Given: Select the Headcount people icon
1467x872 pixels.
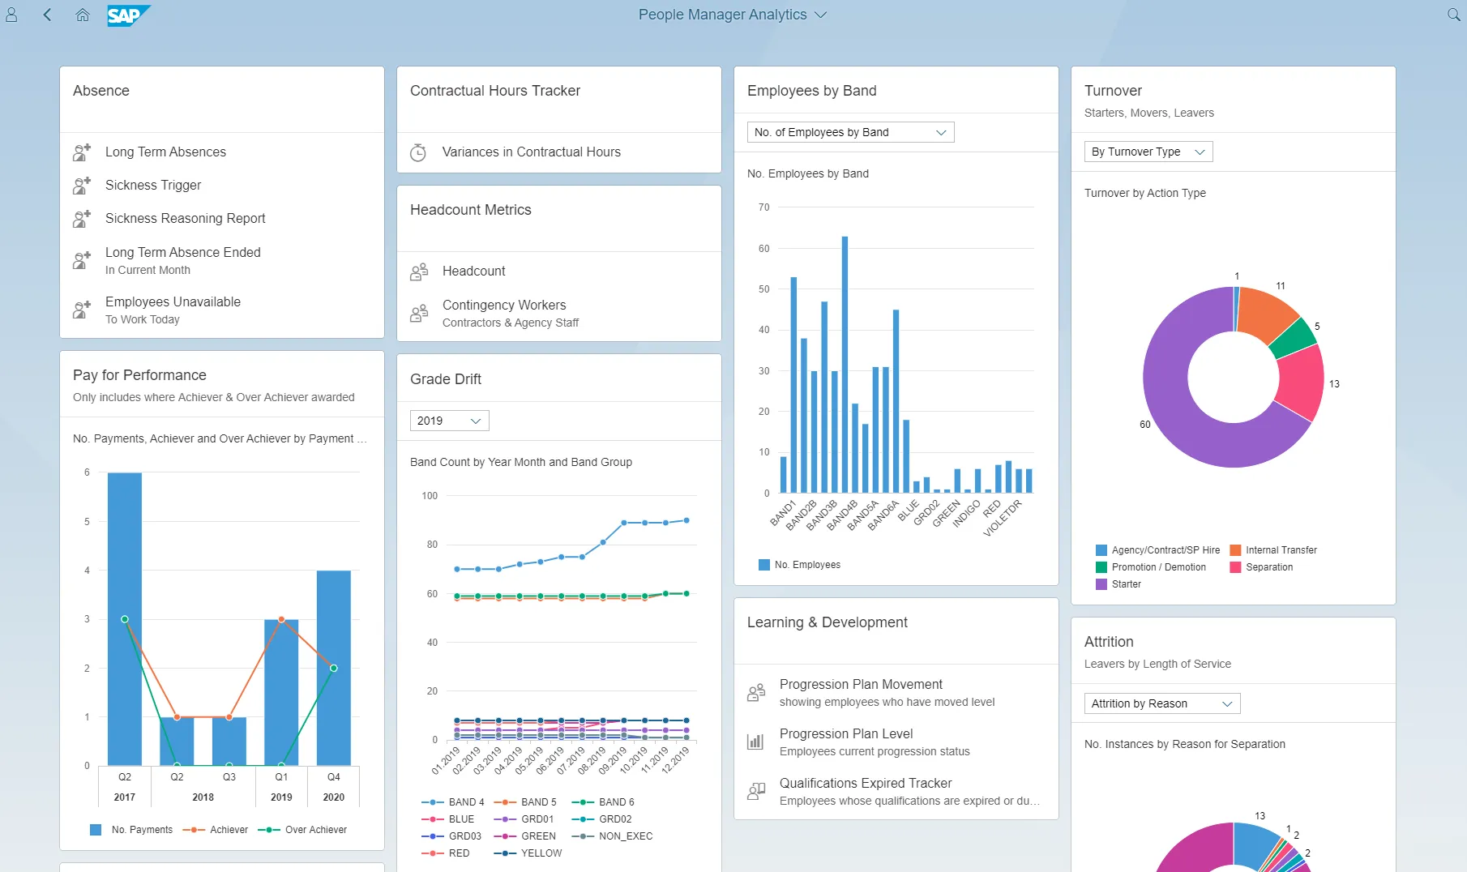Looking at the screenshot, I should click(419, 271).
